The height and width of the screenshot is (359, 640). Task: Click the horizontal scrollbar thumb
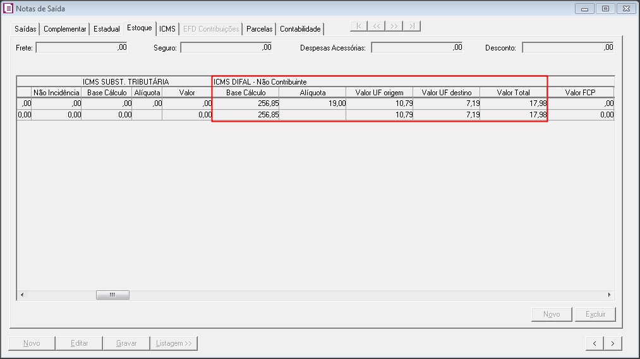click(x=112, y=295)
